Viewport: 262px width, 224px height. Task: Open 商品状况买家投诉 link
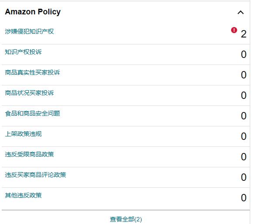tap(29, 93)
